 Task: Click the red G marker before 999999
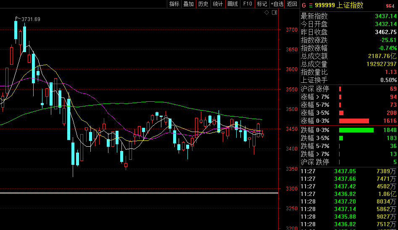303,5
